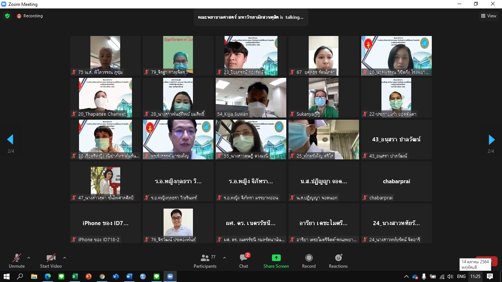Switch ENG input language

pyautogui.click(x=460, y=276)
